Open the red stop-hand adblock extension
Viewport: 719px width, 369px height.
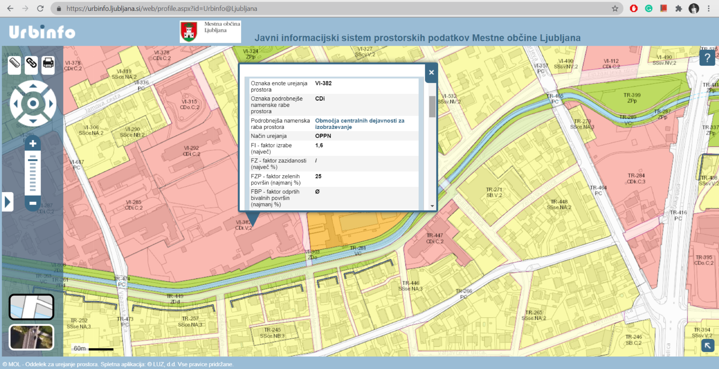pyautogui.click(x=634, y=8)
